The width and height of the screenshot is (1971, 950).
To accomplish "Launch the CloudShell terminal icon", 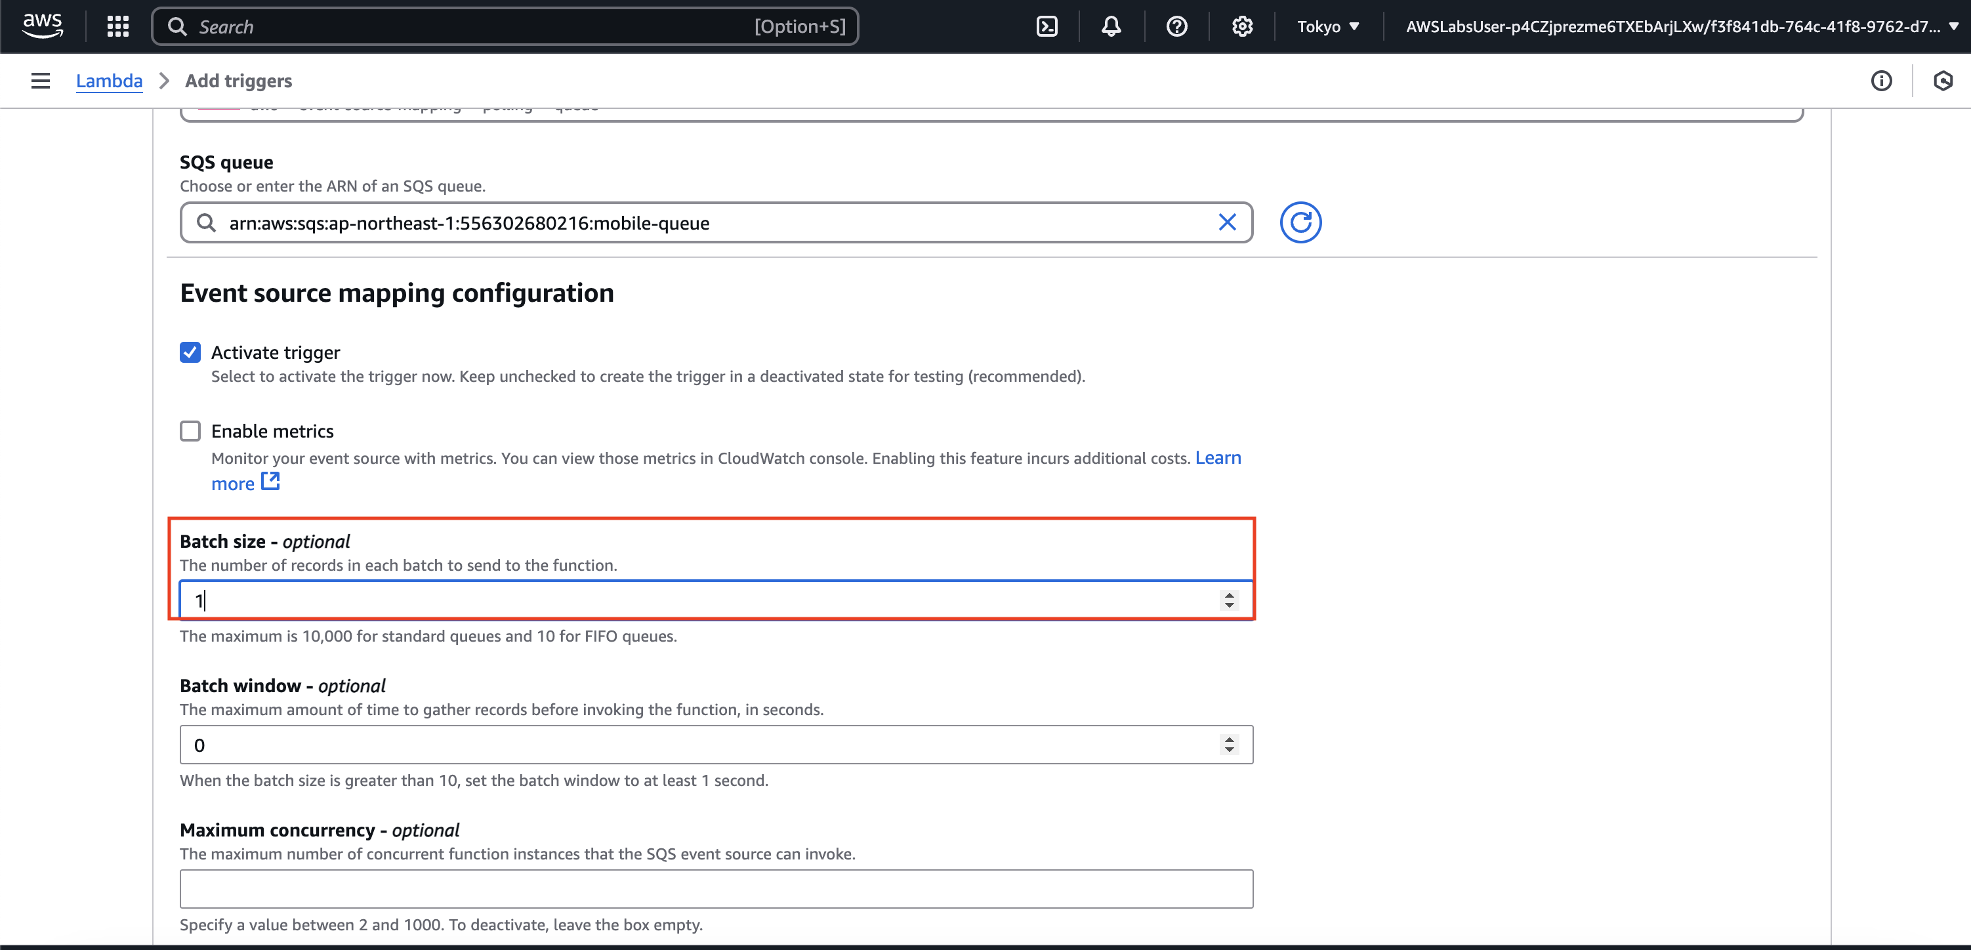I will (x=1046, y=27).
